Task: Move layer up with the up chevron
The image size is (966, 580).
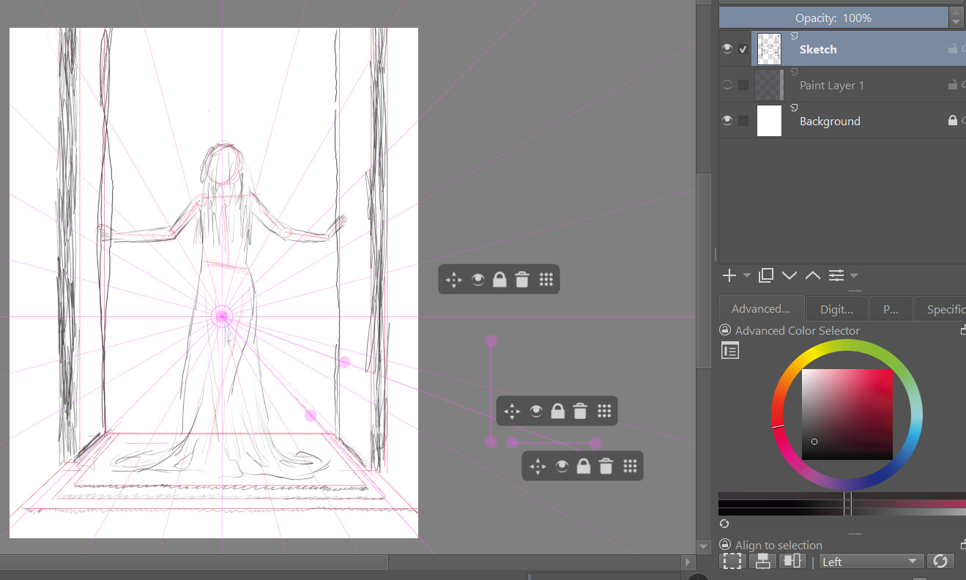Action: (812, 275)
